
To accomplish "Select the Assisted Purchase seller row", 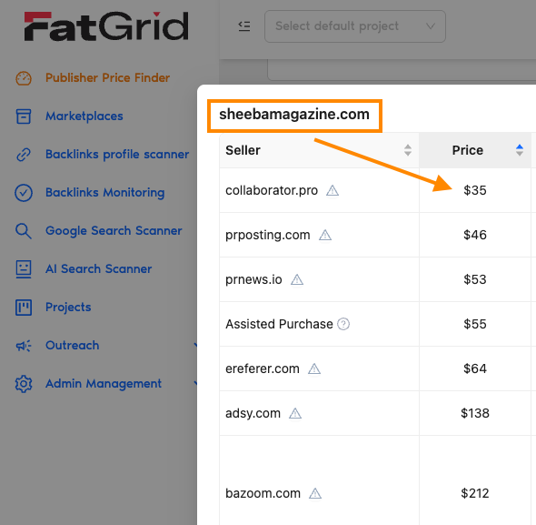I will [x=319, y=324].
